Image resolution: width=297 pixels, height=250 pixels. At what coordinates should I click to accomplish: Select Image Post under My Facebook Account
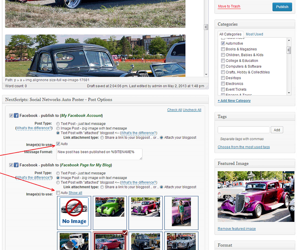[58, 128]
